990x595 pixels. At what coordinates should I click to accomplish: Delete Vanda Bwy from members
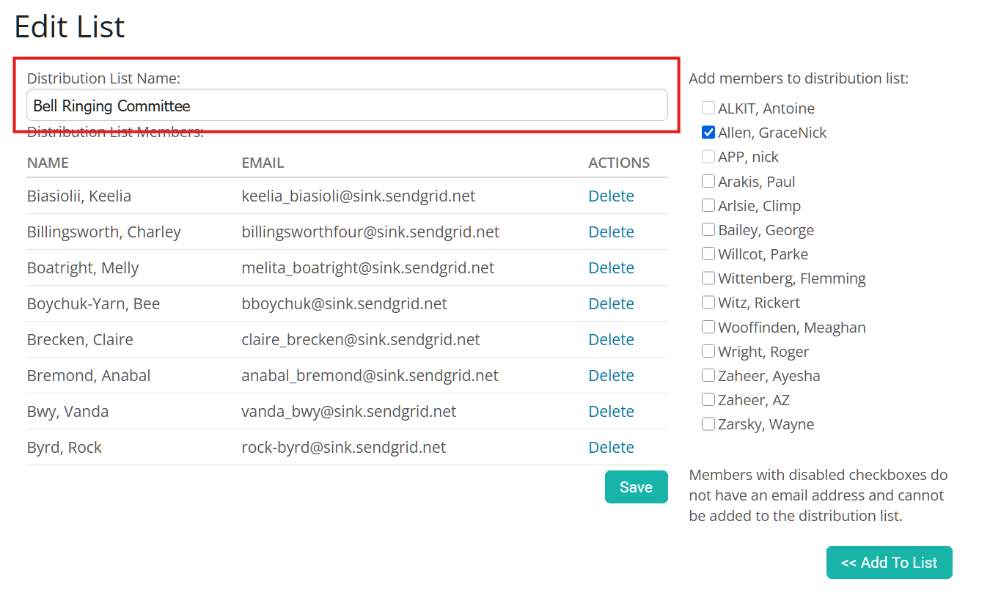click(611, 412)
